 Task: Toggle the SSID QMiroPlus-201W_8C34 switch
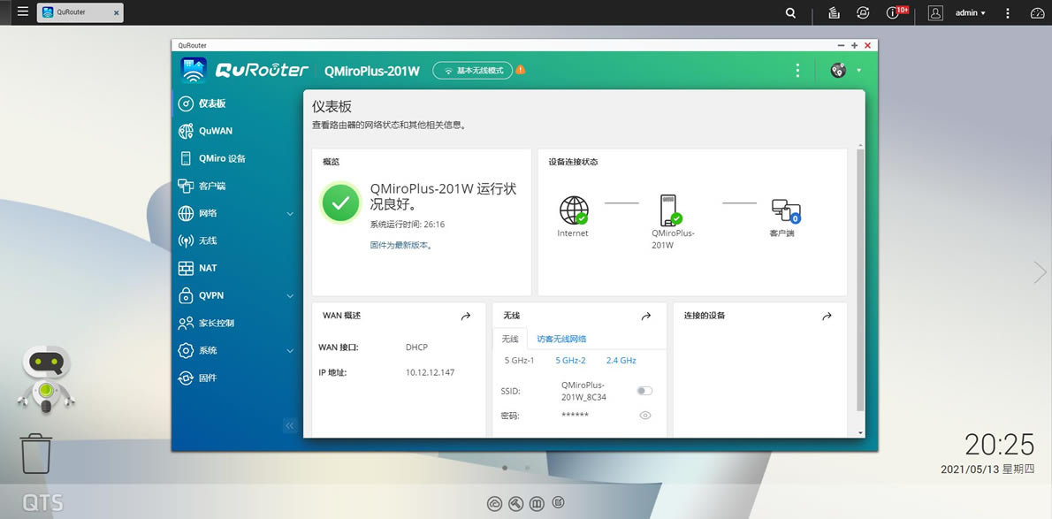tap(644, 391)
